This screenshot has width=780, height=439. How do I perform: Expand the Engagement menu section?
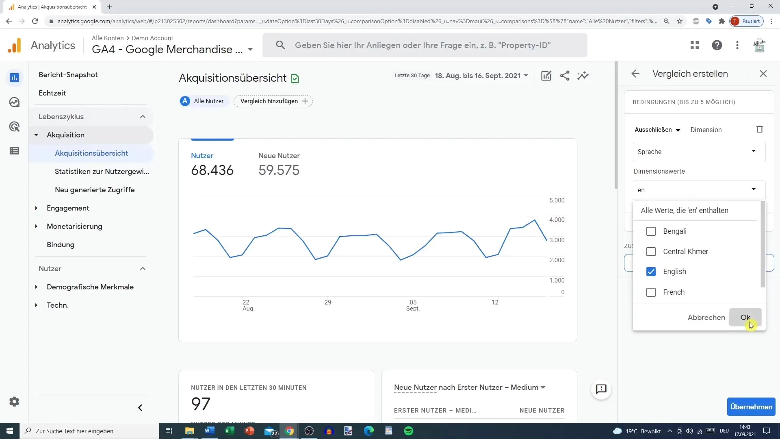click(x=68, y=208)
